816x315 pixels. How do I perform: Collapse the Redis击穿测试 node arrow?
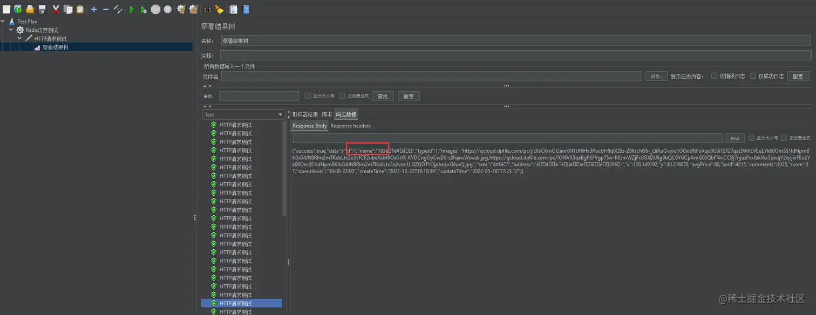11,30
